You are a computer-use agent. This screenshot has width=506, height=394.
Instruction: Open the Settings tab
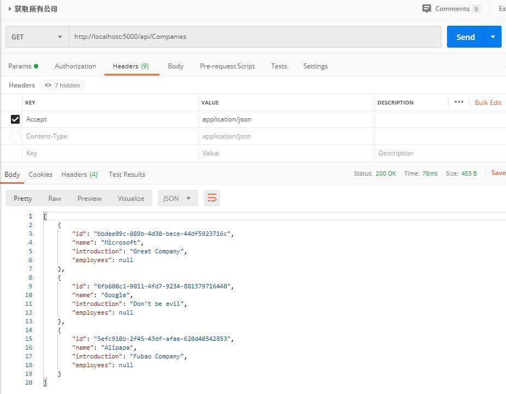coord(315,66)
